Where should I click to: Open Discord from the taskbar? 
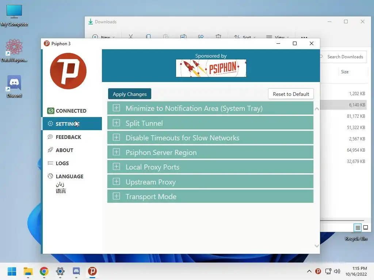[76, 271]
